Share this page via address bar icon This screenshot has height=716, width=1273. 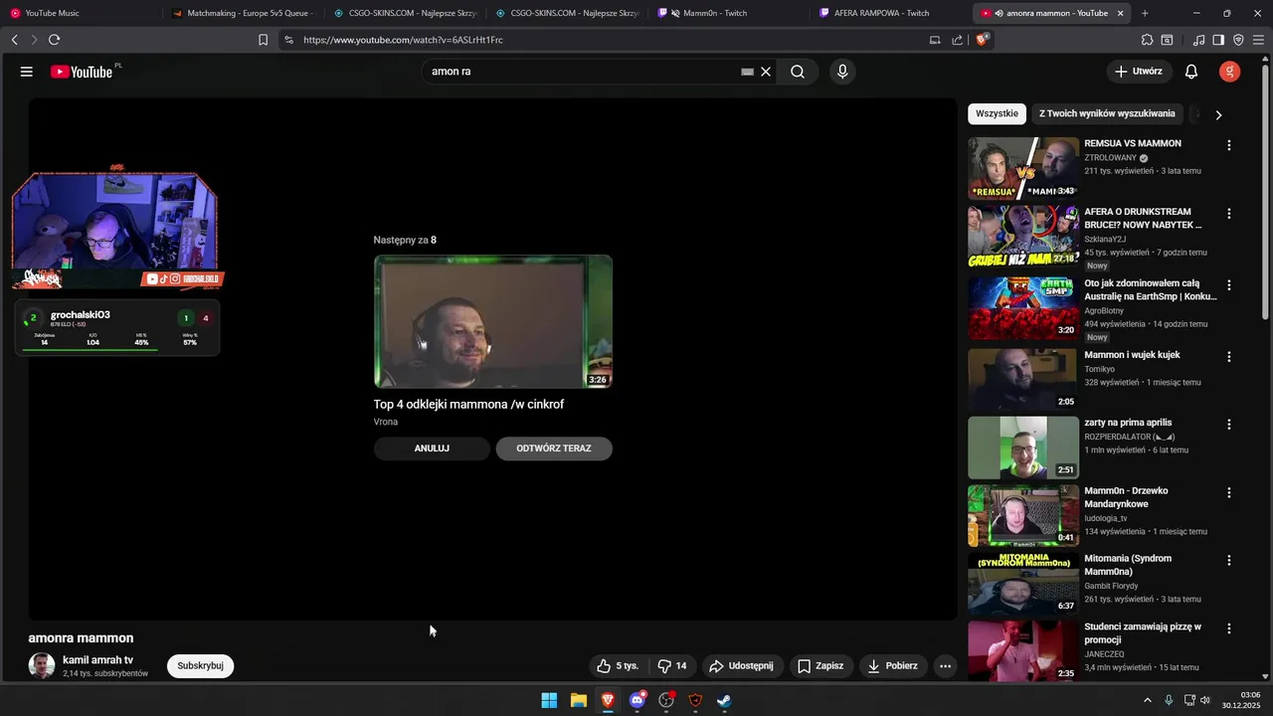click(957, 40)
